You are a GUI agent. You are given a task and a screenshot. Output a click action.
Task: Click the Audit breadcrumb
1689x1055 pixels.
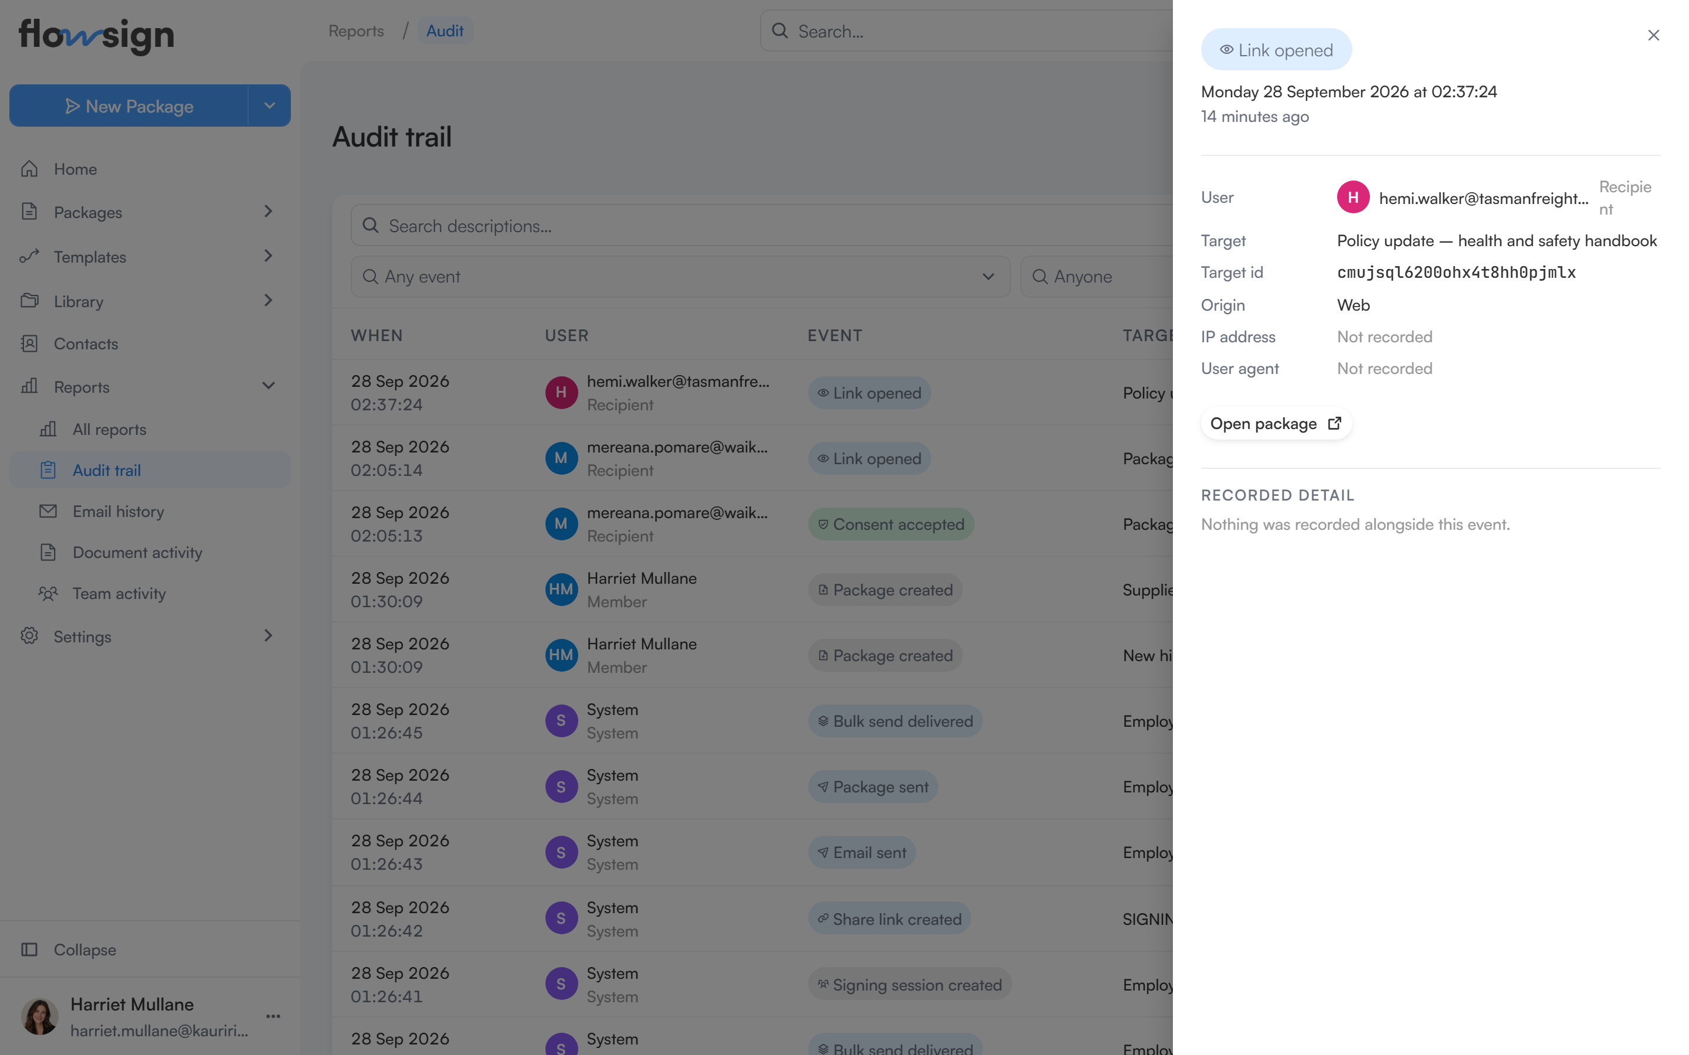(445, 30)
